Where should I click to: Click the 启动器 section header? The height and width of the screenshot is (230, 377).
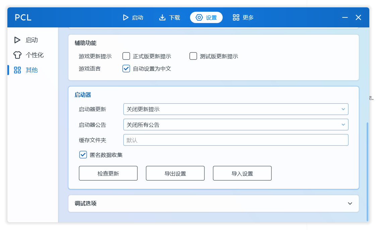click(x=83, y=95)
